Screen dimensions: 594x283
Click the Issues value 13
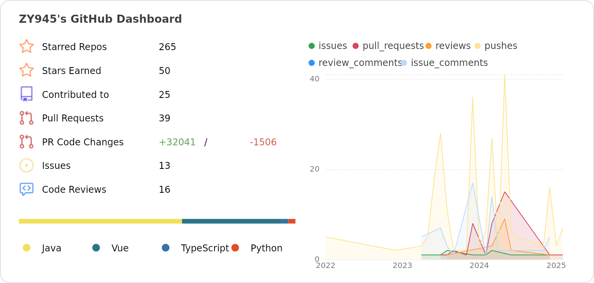[164, 166]
